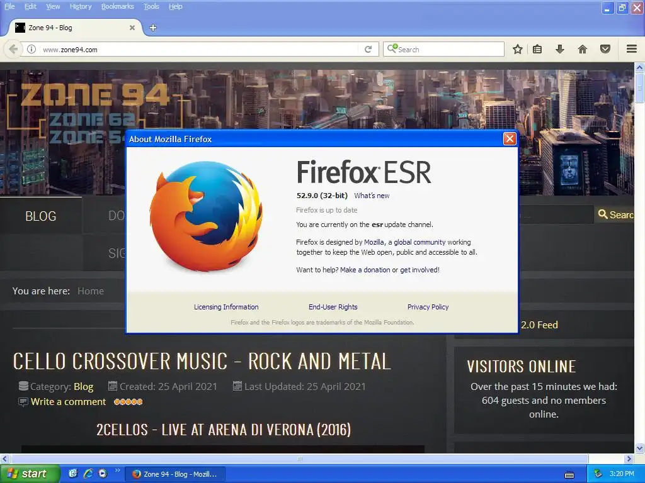Click the global community link

420,242
